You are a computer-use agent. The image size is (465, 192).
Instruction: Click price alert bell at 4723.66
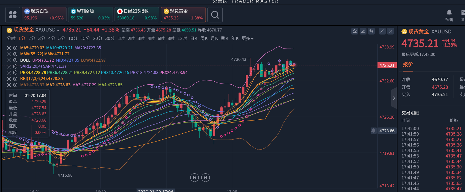373,131
